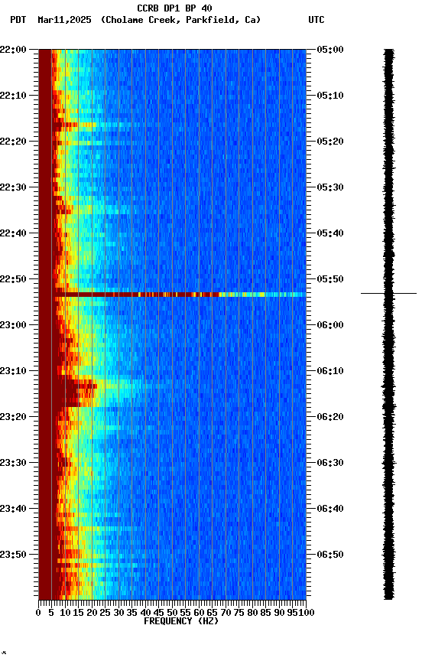The height and width of the screenshot is (661, 422).
Task: Click the title text "CCRB DP1 BP 40"
Action: tap(174, 8)
